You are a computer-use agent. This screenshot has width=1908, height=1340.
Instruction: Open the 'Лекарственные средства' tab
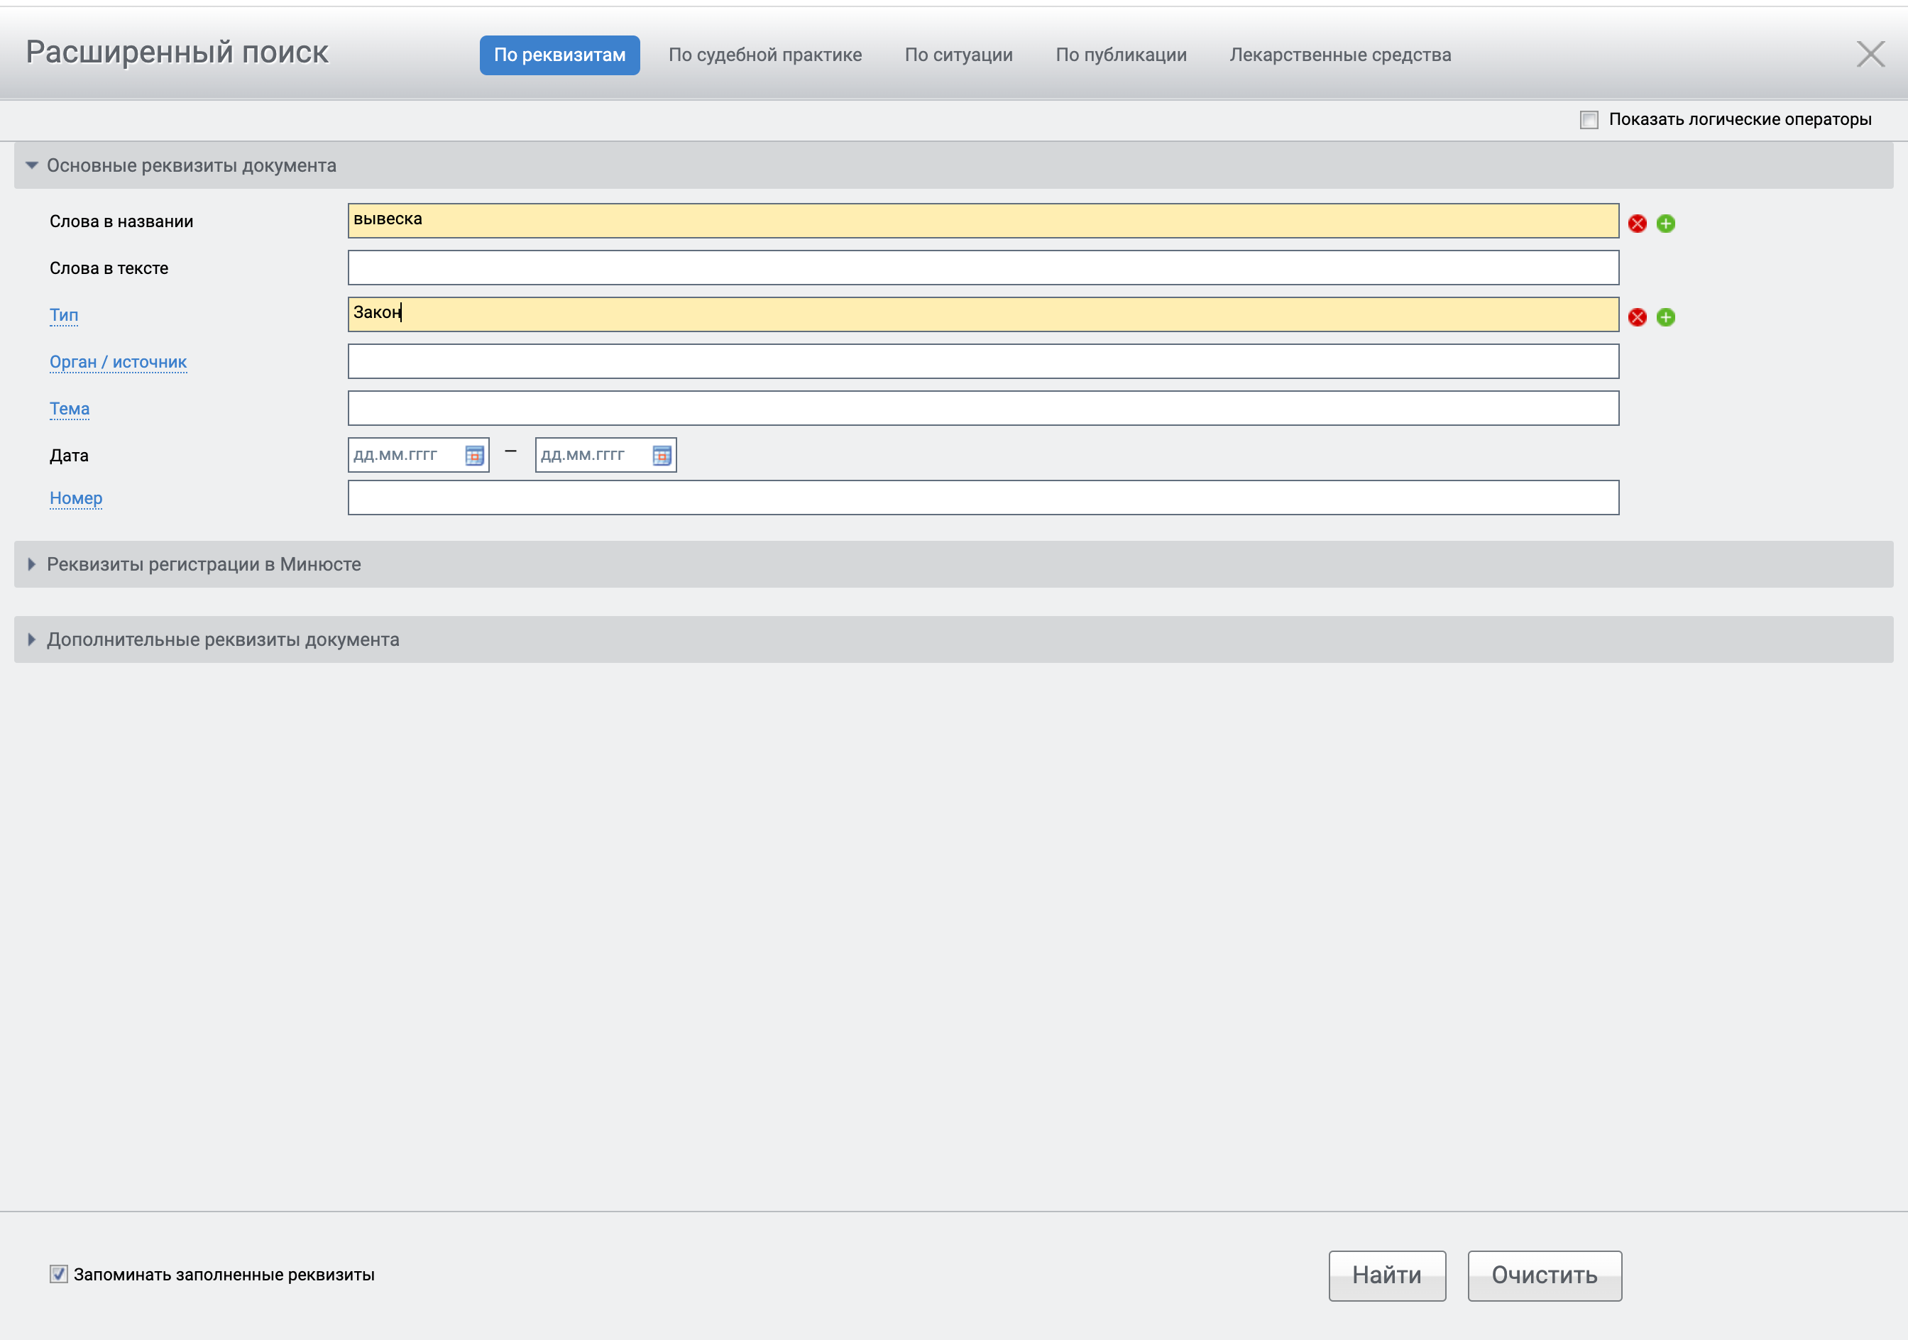[1339, 55]
